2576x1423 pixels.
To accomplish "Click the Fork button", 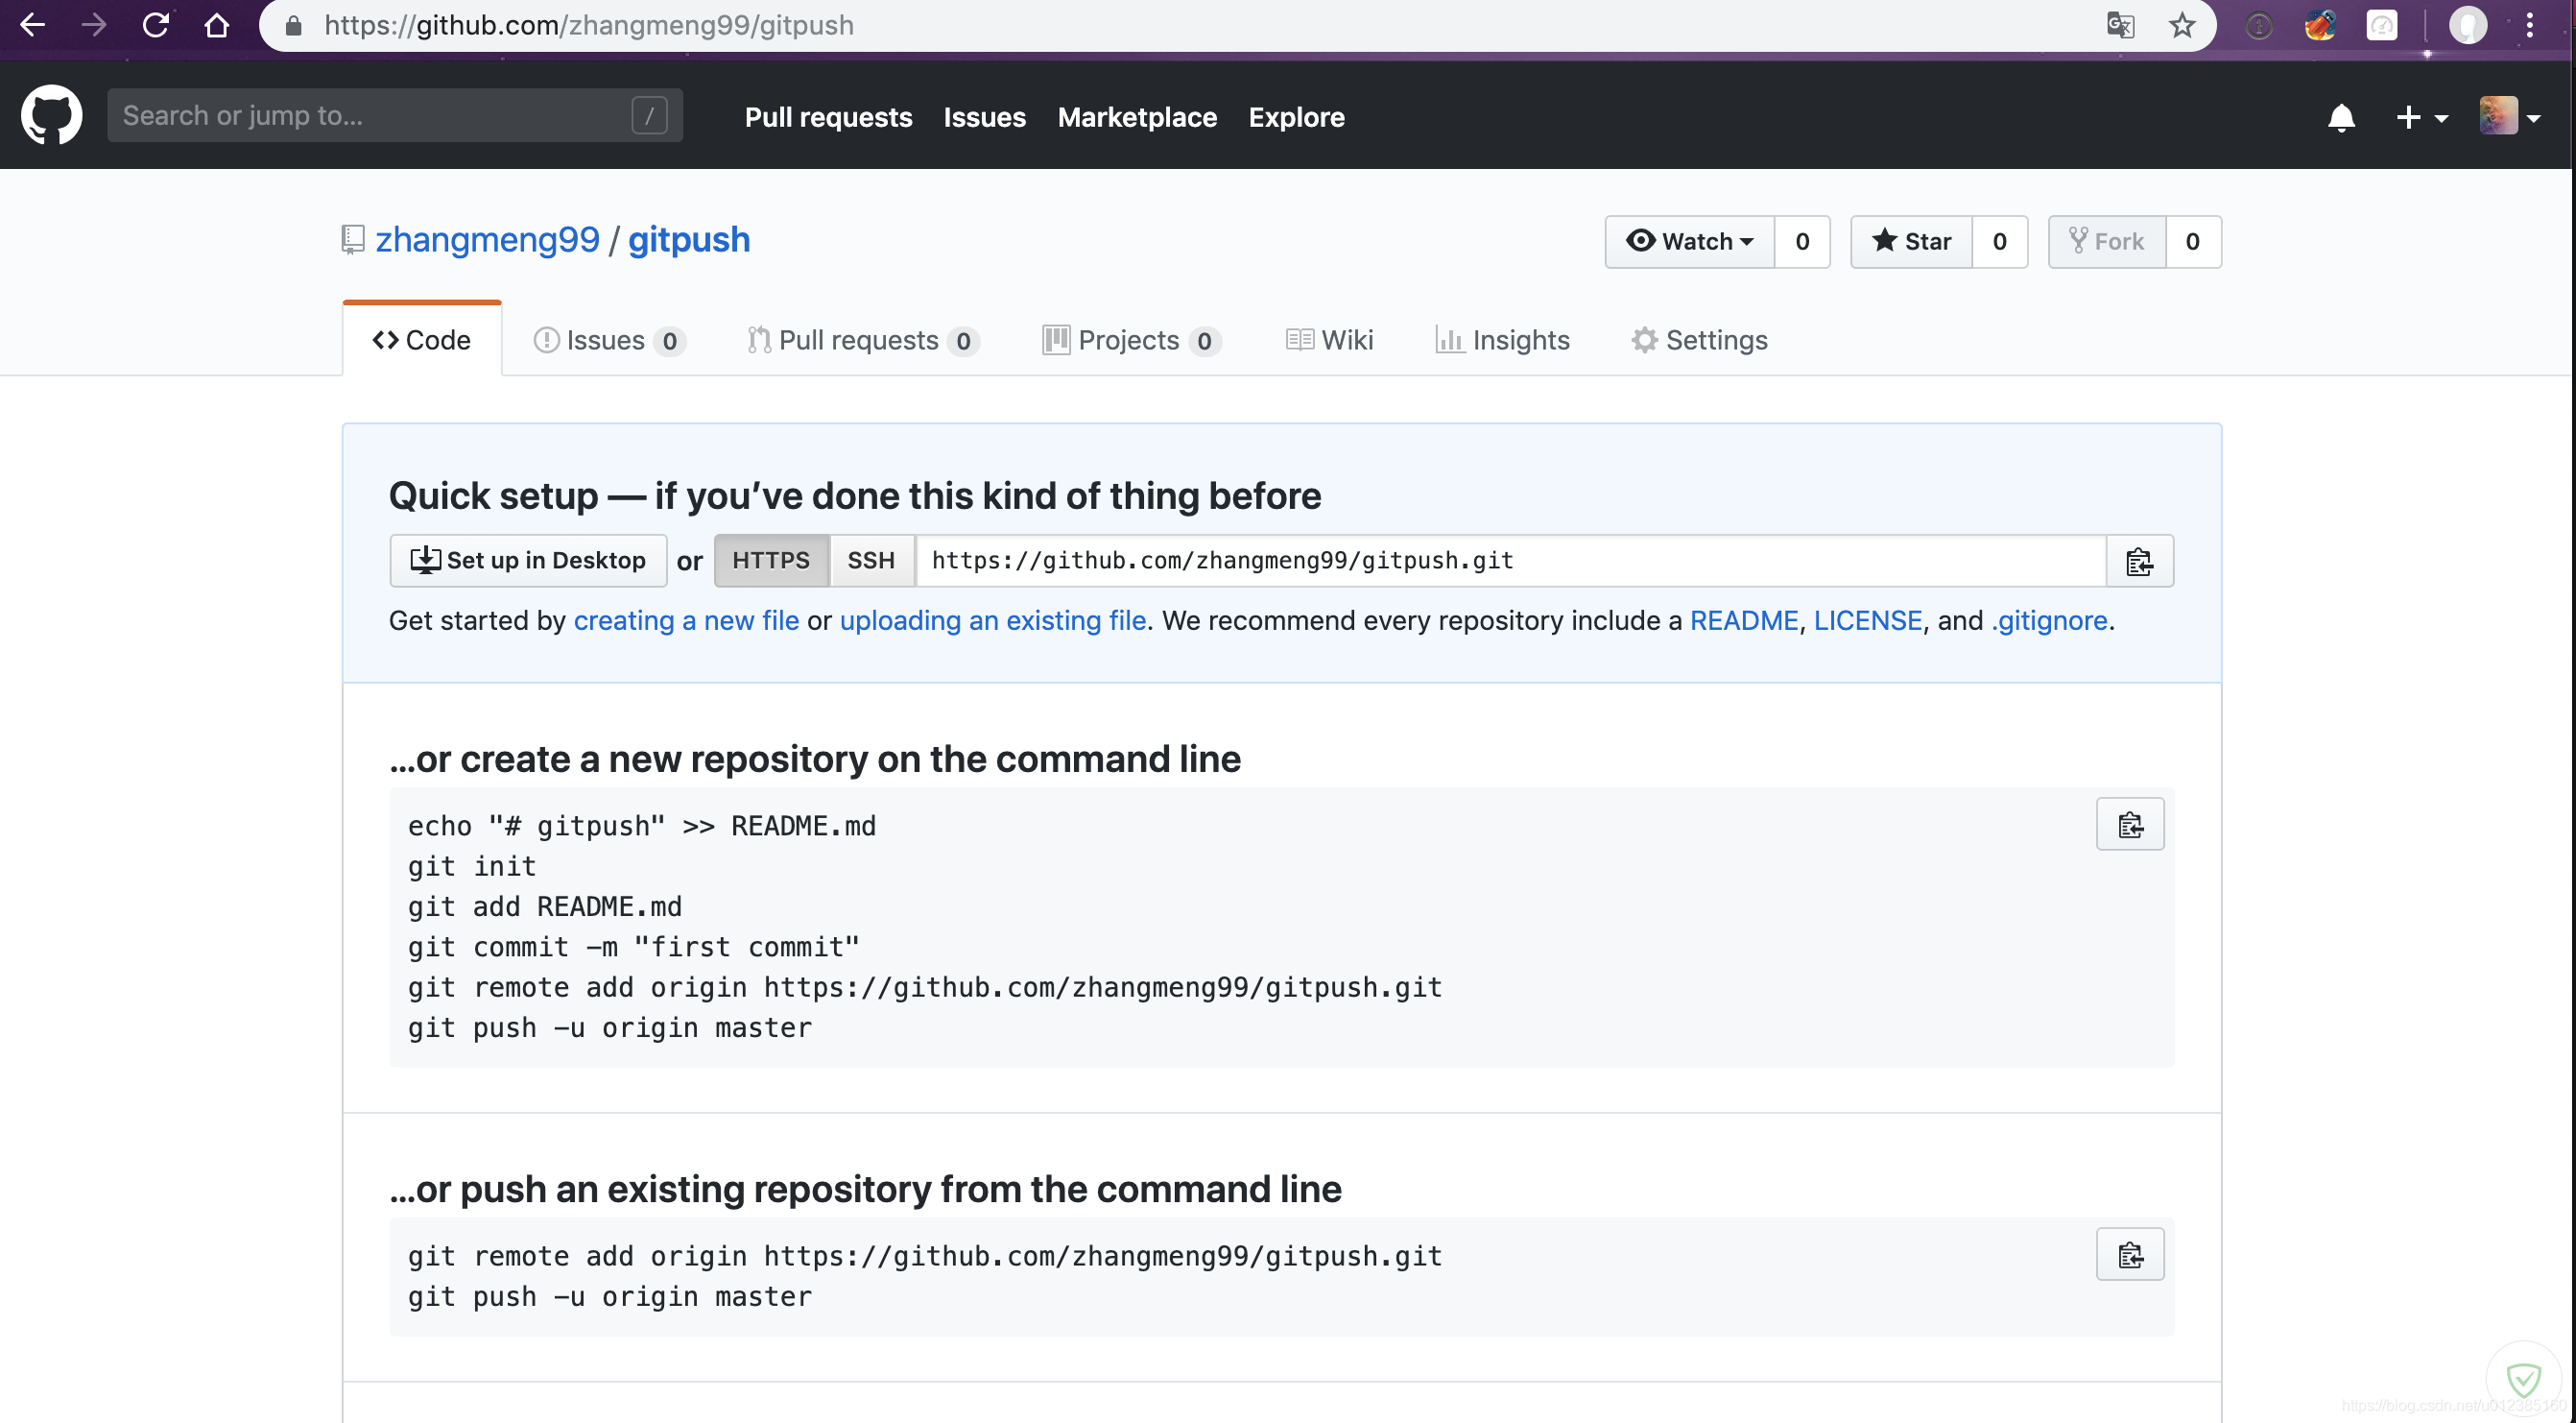I will tap(2106, 241).
